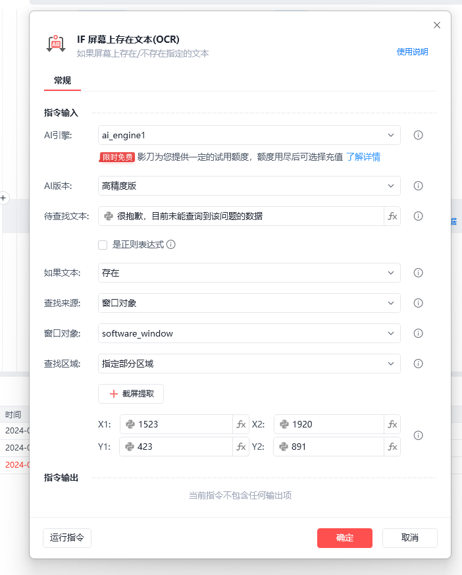
Task: Click X1 input field with value 1523
Action: coord(176,424)
